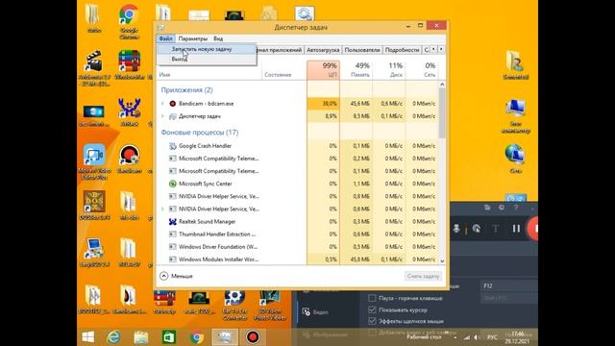Viewport: 615px width, 346px height.
Task: Collapse Task Manager with the 'Меньше' chevron
Action: pyautogui.click(x=164, y=276)
